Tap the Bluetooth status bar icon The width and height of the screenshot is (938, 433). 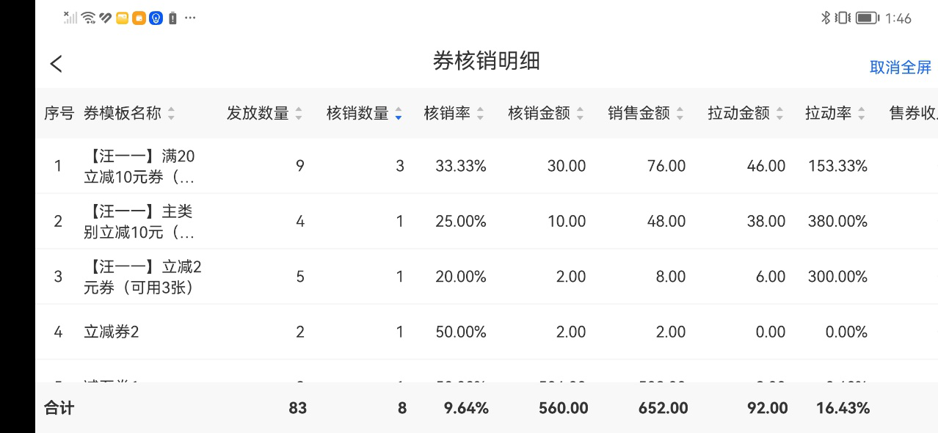tap(825, 18)
